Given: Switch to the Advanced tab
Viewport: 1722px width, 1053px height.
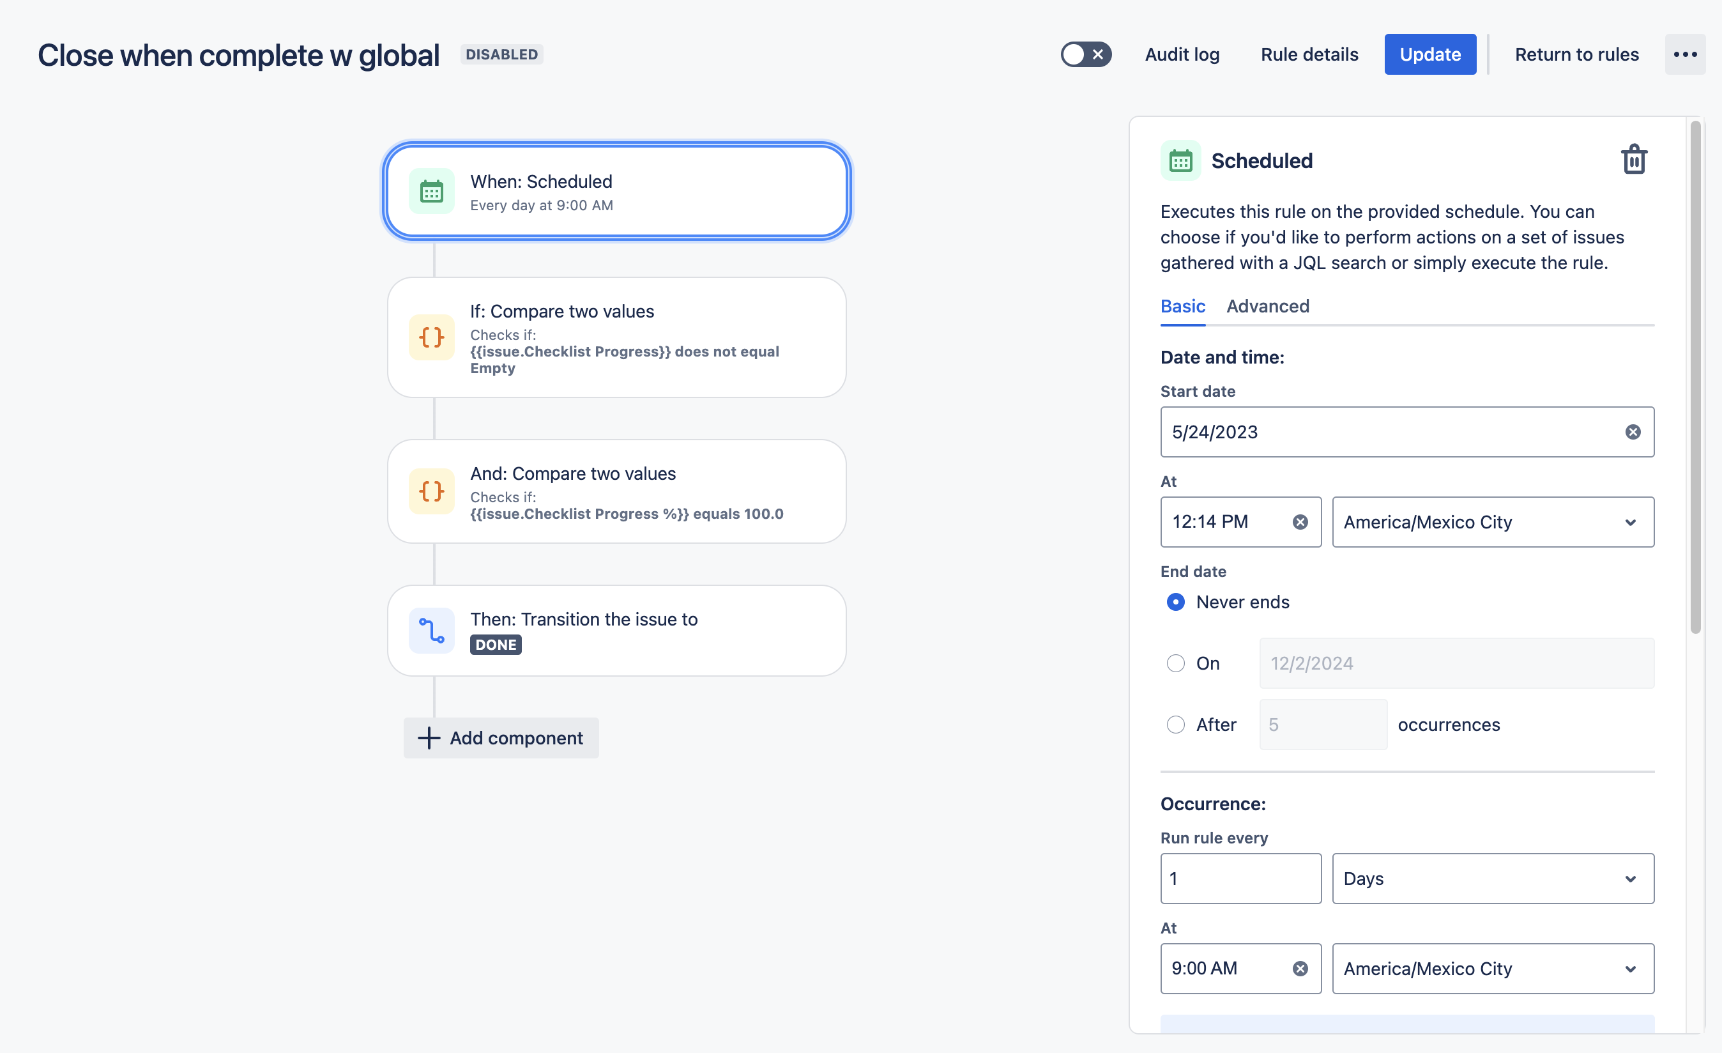Looking at the screenshot, I should 1267,306.
